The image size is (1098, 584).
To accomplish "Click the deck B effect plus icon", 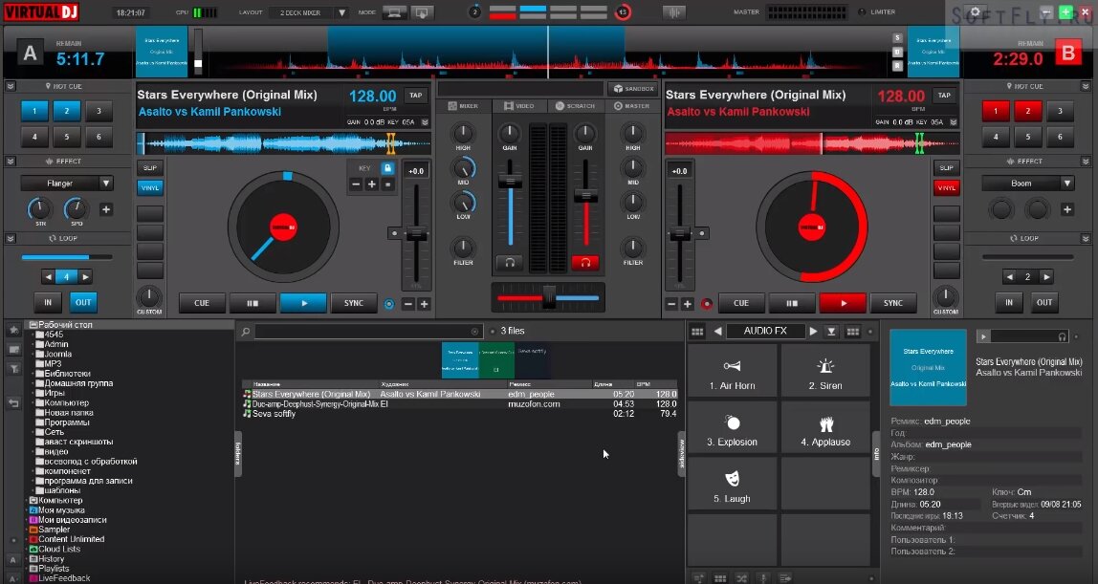I will (1067, 209).
